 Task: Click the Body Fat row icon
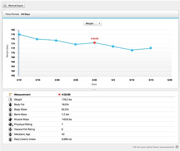(x=10, y=104)
